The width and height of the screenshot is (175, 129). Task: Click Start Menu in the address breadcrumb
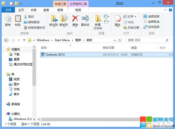click(62, 40)
